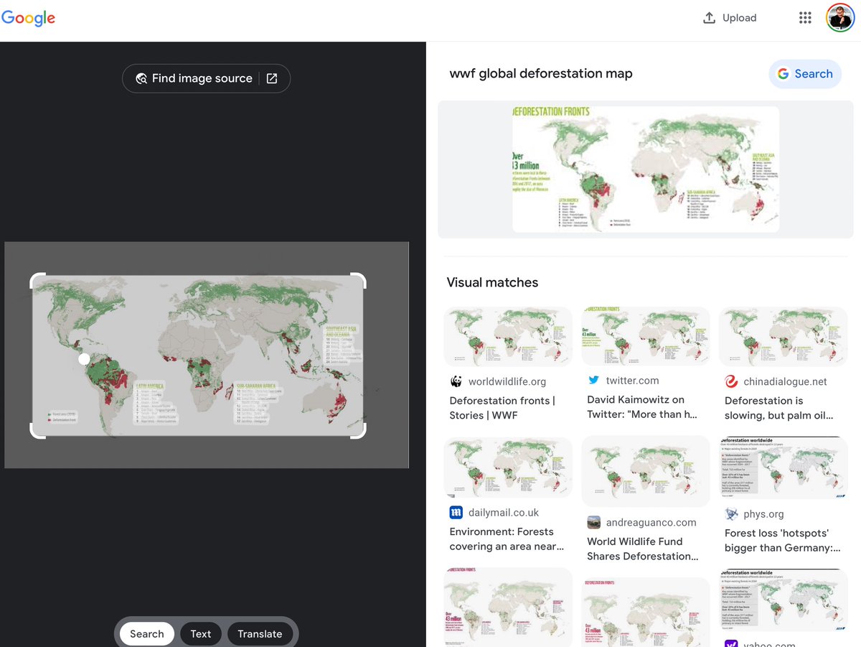Viewport: 861px width, 647px height.
Task: Click the phys.org source label
Action: point(764,514)
